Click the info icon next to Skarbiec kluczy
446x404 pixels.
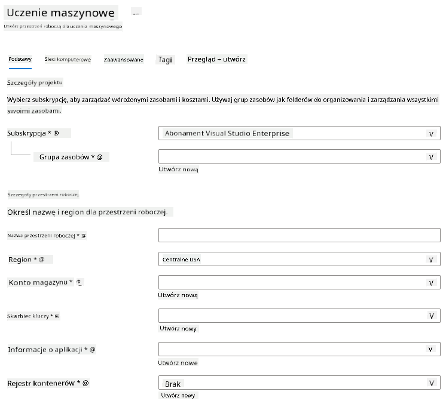click(x=57, y=316)
